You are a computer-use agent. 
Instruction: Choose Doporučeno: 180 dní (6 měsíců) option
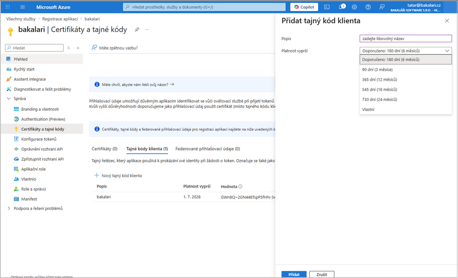[405, 59]
